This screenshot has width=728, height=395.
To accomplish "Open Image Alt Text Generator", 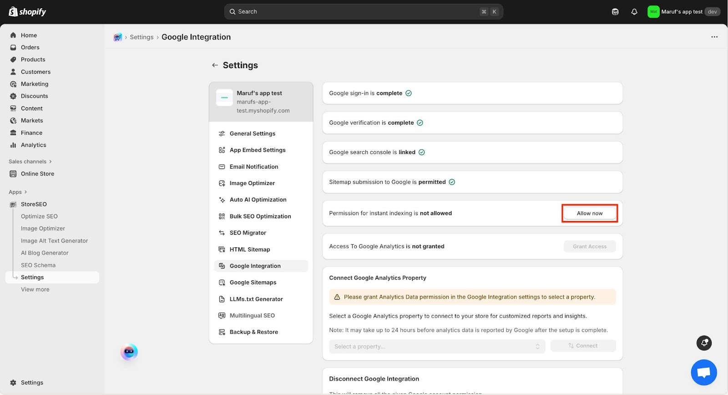I will click(54, 241).
